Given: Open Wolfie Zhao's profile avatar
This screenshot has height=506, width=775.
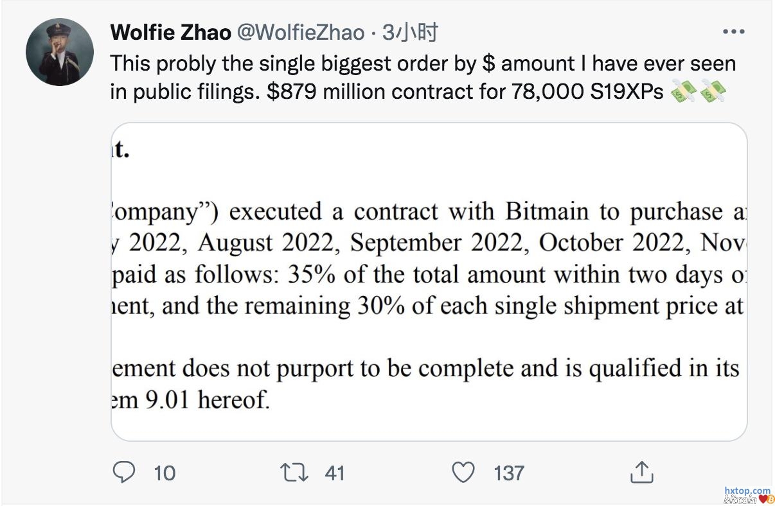Looking at the screenshot, I should [60, 52].
